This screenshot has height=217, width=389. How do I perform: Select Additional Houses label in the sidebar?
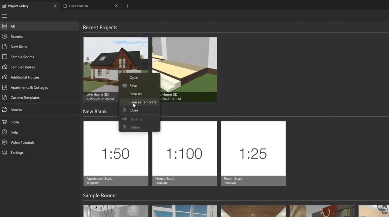click(x=25, y=77)
